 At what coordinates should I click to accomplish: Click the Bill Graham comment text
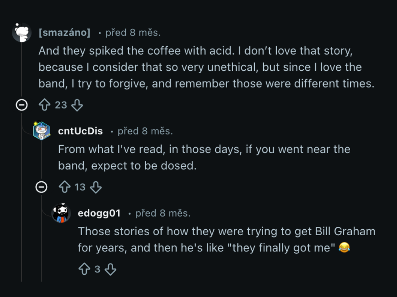pyautogui.click(x=226, y=240)
